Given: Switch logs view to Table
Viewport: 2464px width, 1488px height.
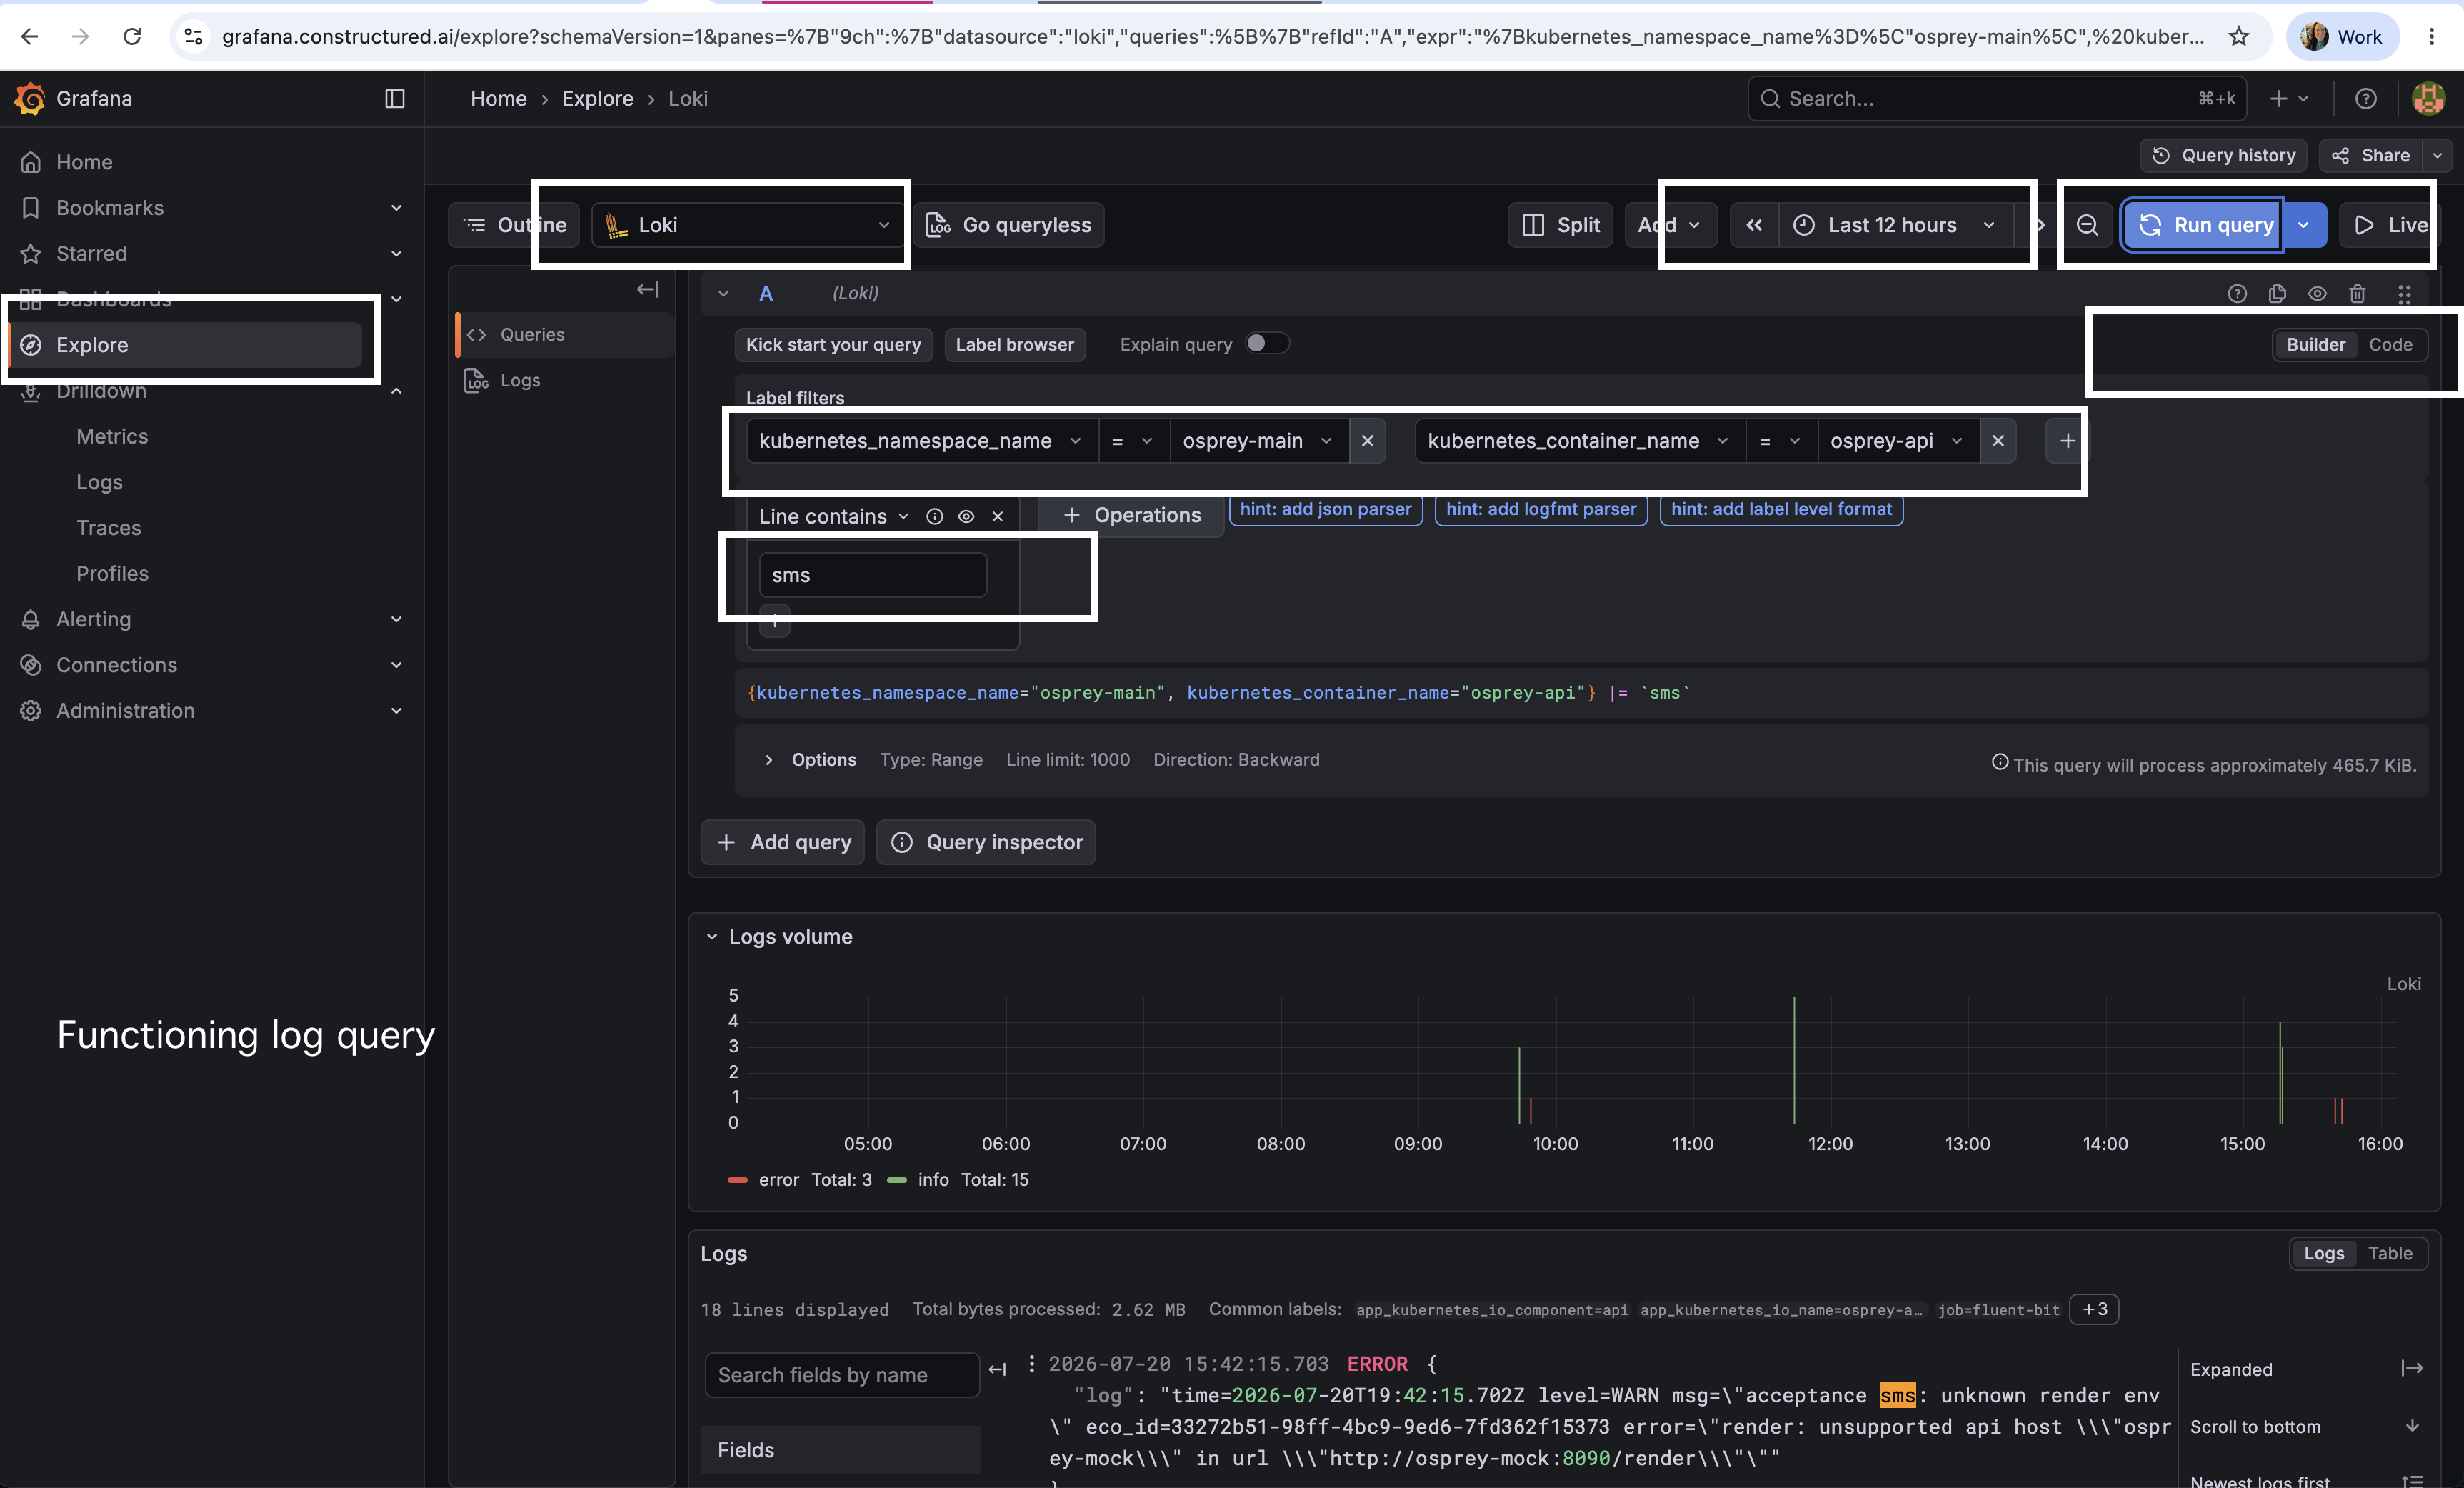Looking at the screenshot, I should coord(2390,1253).
